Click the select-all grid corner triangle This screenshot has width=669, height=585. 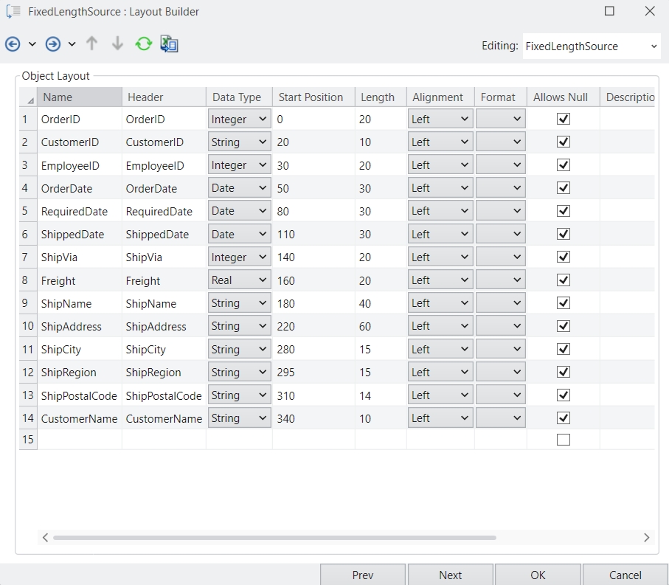[30, 99]
